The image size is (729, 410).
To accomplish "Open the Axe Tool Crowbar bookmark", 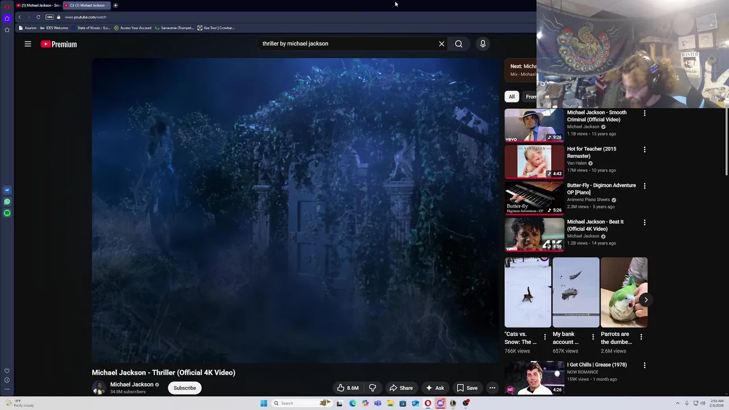I will 216,28.
